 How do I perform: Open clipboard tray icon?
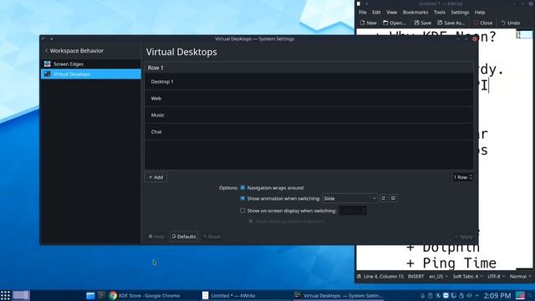tap(430, 295)
